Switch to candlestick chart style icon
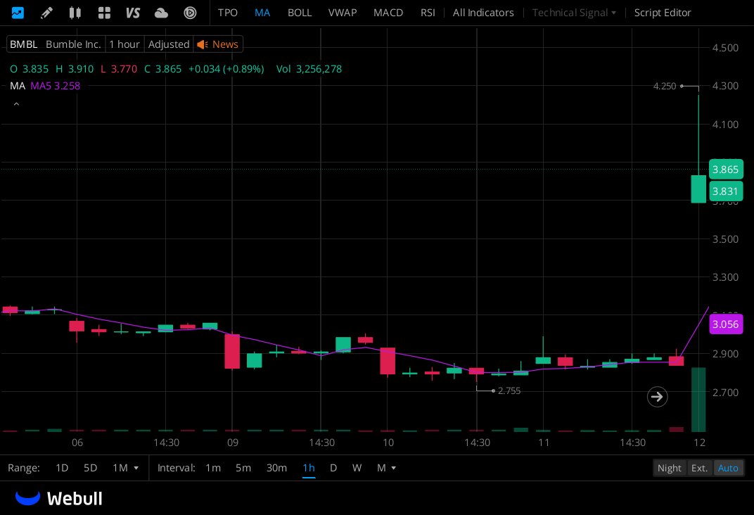Image resolution: width=754 pixels, height=515 pixels. [x=75, y=13]
